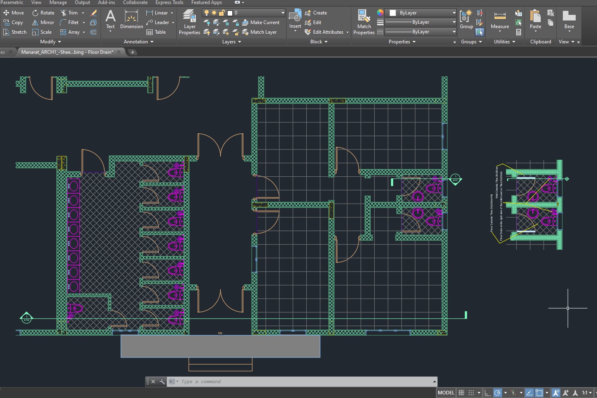
Task: Insert a Table annotation
Action: click(156, 32)
